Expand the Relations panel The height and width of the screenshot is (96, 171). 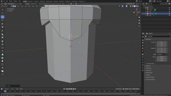pyautogui.click(x=148, y=66)
